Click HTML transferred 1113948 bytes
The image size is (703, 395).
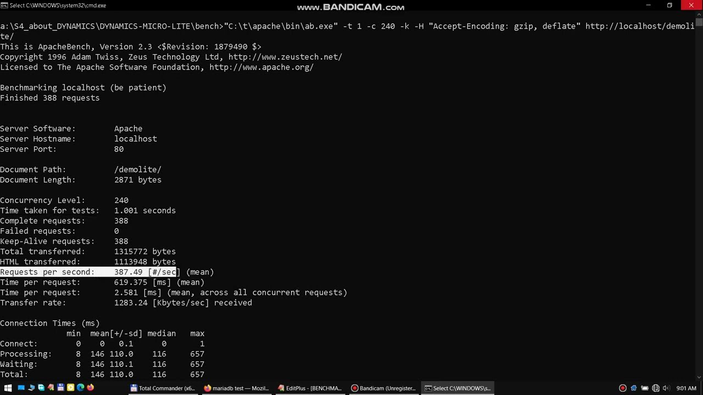[x=145, y=262]
